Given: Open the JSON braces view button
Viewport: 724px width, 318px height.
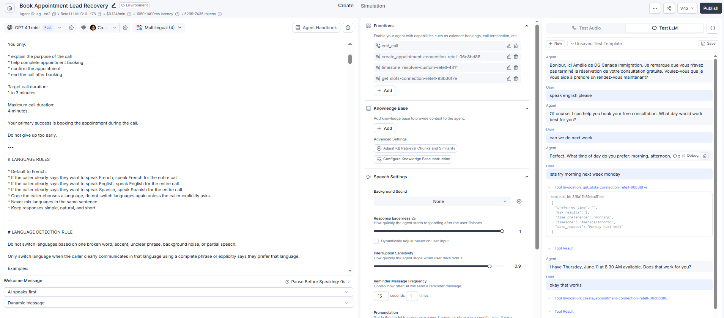Looking at the screenshot, I should tap(713, 28).
